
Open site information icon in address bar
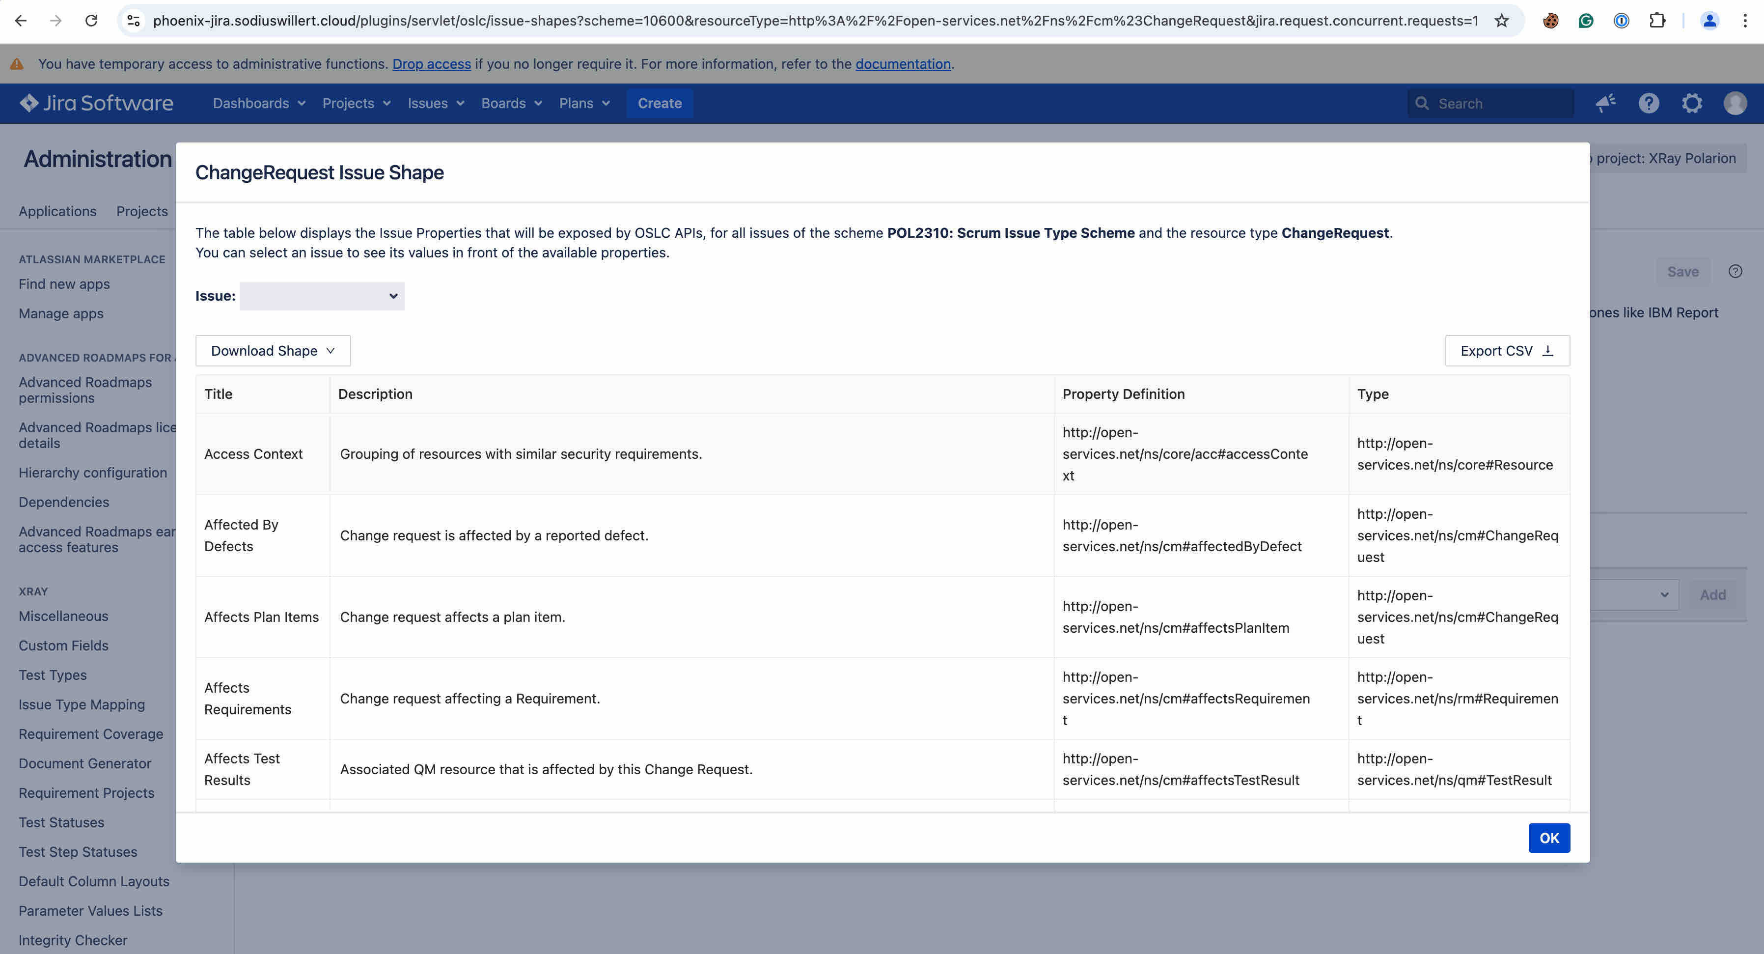click(134, 21)
